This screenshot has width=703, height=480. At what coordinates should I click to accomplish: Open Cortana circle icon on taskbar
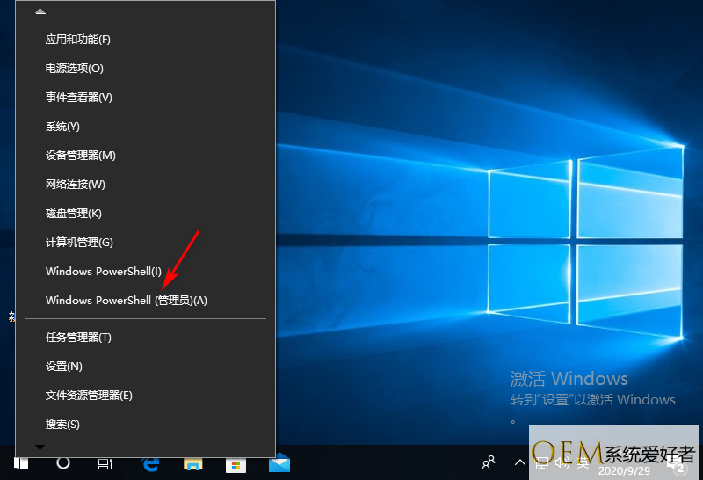[x=63, y=462]
